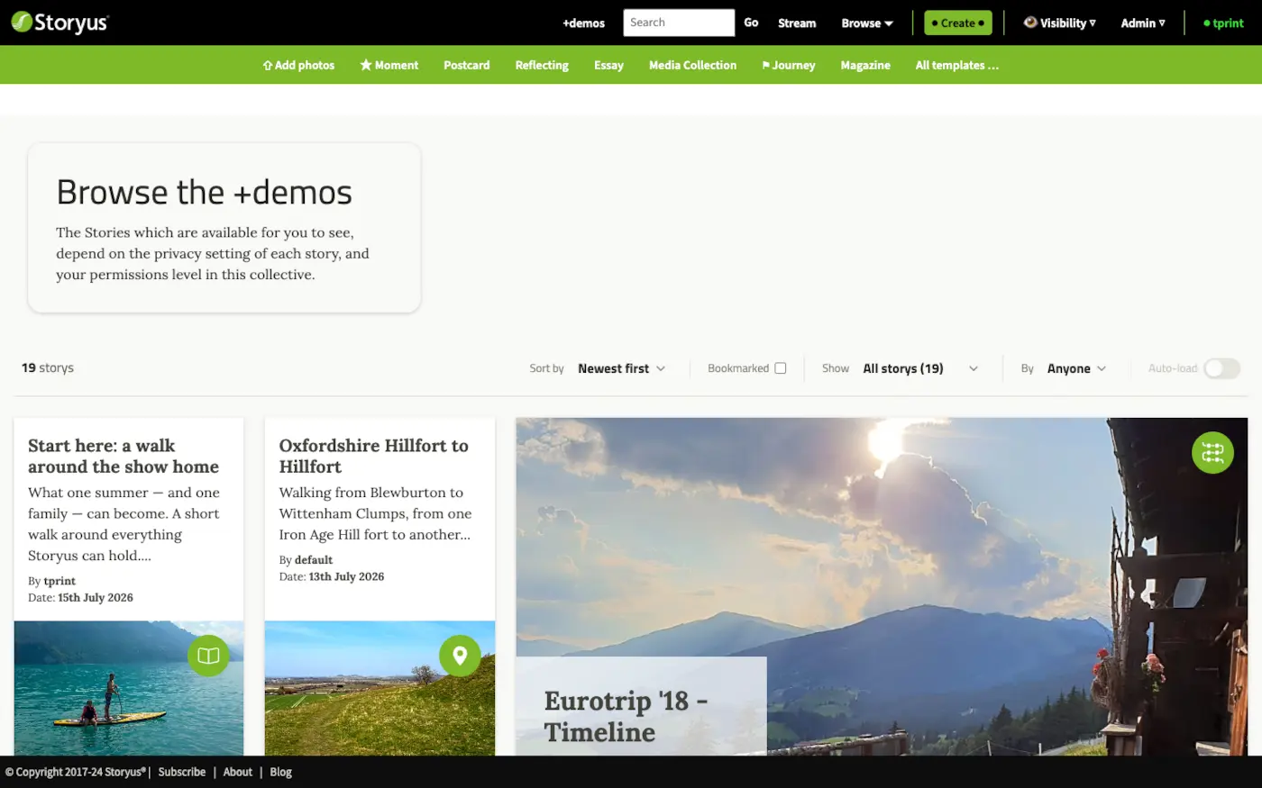Open the Sort by Newest first dropdown
This screenshot has width=1262, height=788.
coord(622,368)
